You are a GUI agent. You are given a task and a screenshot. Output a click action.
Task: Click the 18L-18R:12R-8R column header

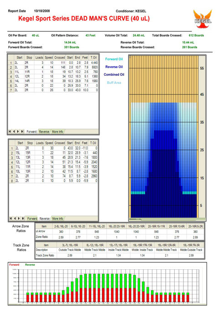pos(167,245)
